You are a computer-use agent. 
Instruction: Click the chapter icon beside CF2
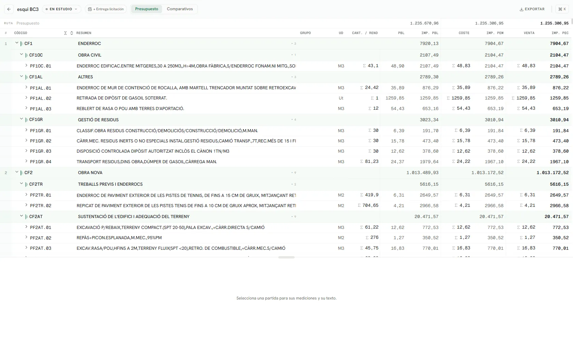[x=22, y=173]
